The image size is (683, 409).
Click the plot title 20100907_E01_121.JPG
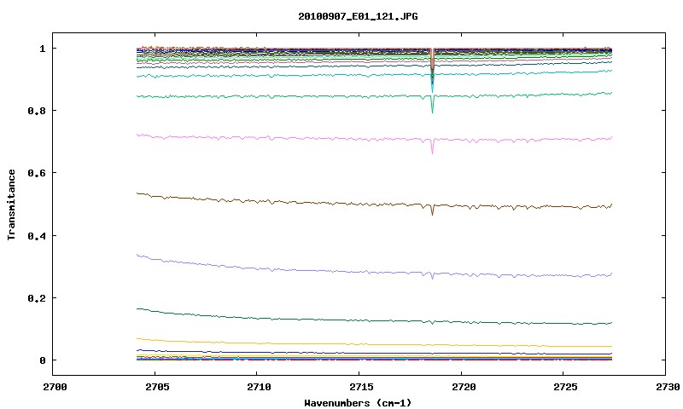(358, 16)
